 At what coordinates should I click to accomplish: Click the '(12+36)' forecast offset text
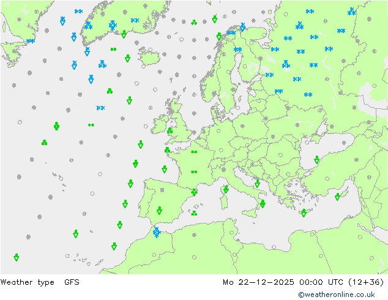tap(366, 282)
